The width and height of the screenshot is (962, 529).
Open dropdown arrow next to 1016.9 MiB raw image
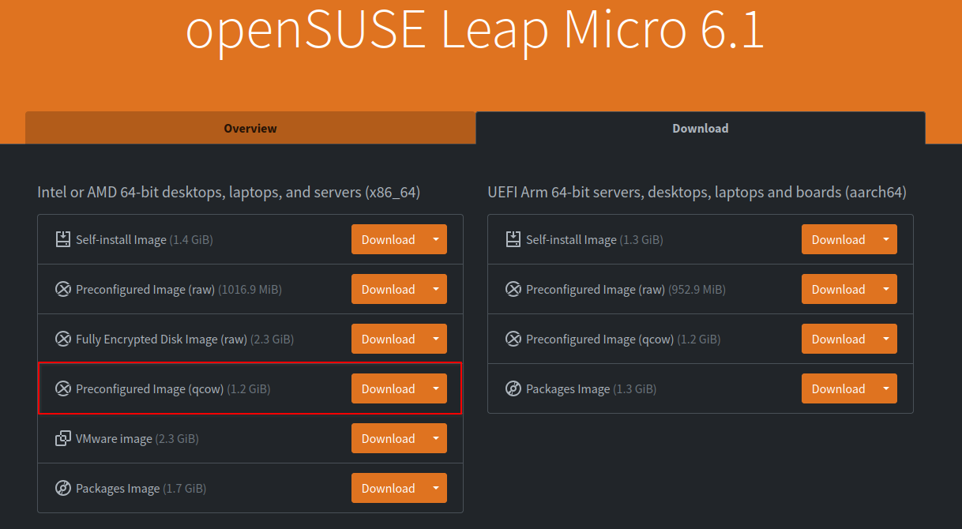click(436, 289)
